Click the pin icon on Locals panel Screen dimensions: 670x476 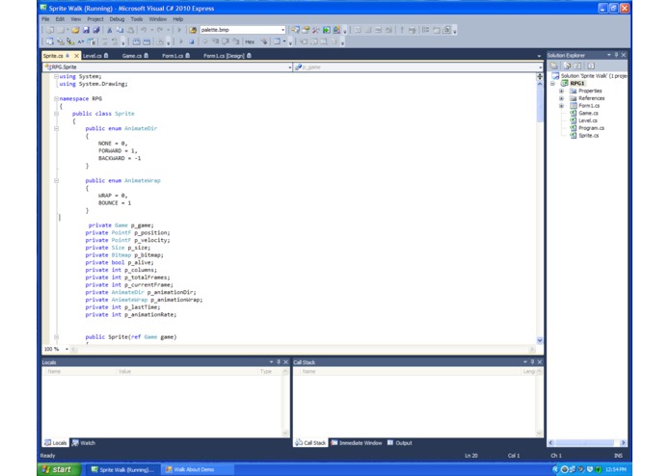[279, 362]
